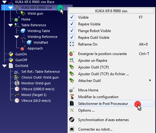The image size is (156, 133).
Task: Click the Welding Reference frame icon
Action: point(23,37)
